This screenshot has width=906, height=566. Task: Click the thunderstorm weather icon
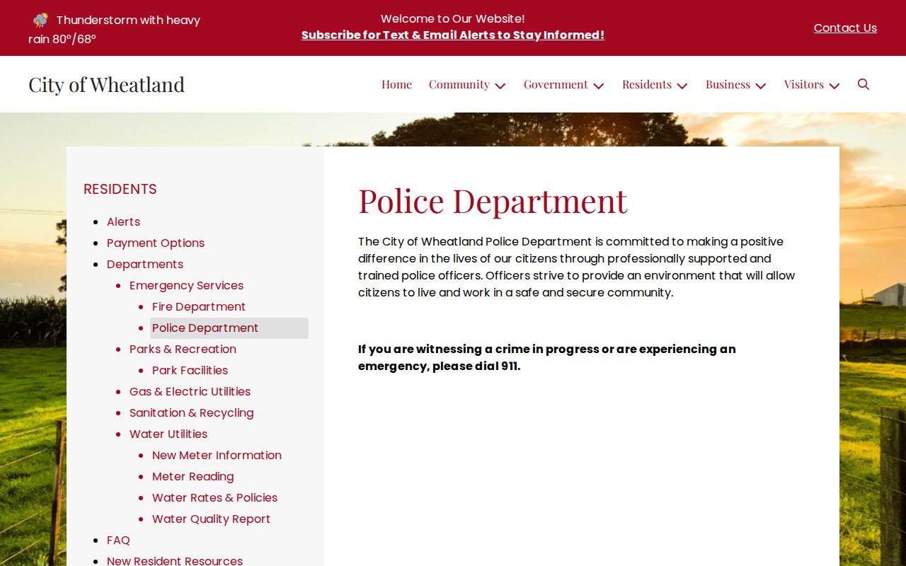[x=40, y=20]
